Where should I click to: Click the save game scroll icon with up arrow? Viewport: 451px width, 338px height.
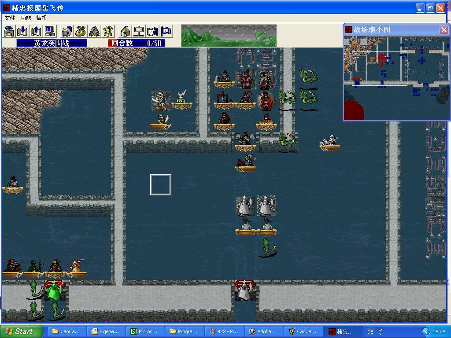click(x=36, y=31)
